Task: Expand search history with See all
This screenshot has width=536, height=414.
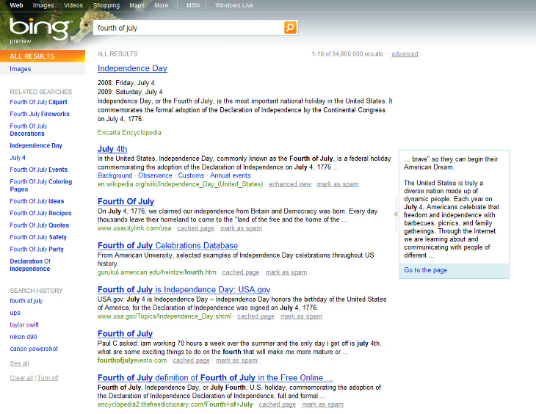Action: [20, 363]
